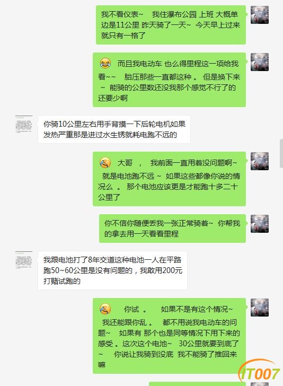Select the green bubble mentioning 30公里就要到底了
Screen dimensions: 283x386
pyautogui.click(x=169, y=336)
